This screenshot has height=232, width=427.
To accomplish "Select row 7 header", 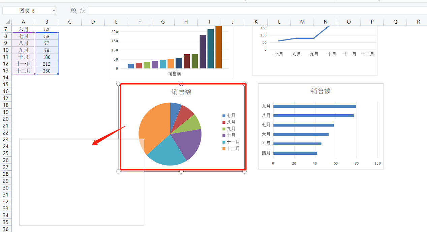I will 6,29.
